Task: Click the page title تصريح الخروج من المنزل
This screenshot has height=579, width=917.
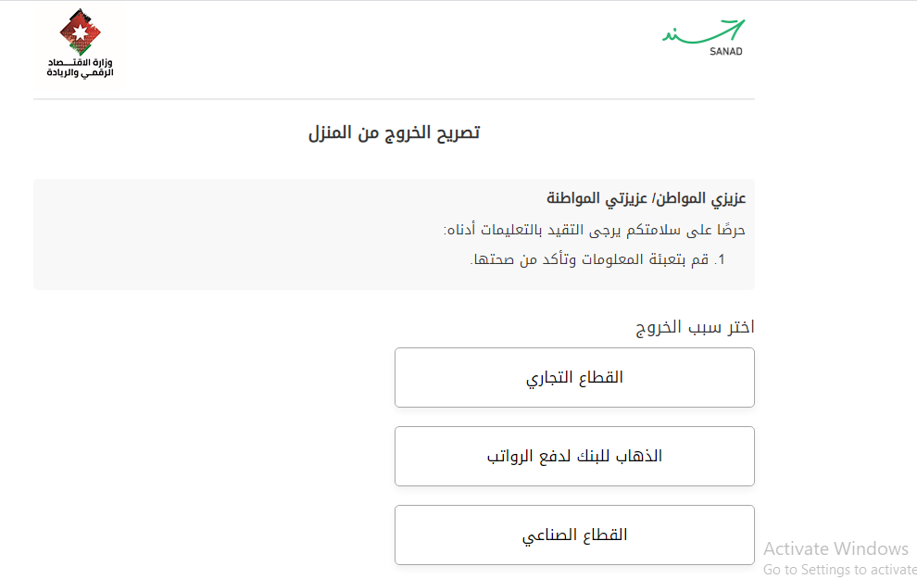Action: click(394, 132)
